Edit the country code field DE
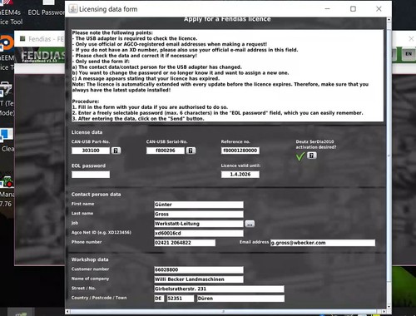Image resolution: width=416 pixels, height=316 pixels. [x=159, y=299]
